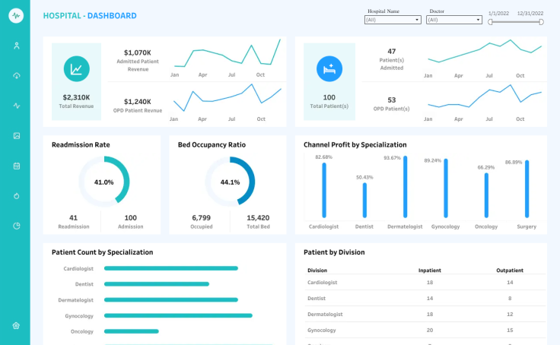Select the Gynocology 89.24% profit bar
This screenshot has width=560, height=345.
pos(446,188)
